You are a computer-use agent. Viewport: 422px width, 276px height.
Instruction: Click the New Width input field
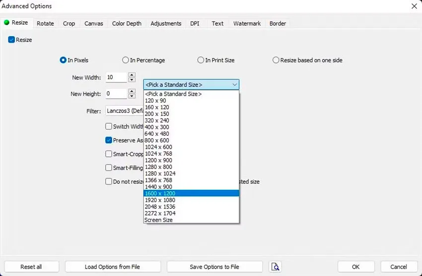point(116,77)
